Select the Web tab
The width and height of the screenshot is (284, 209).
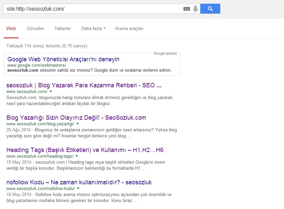(11, 29)
